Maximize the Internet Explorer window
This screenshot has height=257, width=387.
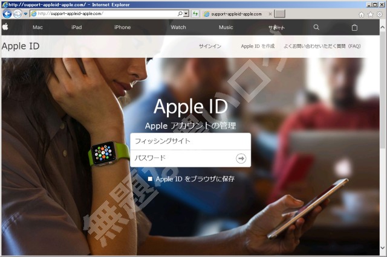pyautogui.click(x=375, y=4)
